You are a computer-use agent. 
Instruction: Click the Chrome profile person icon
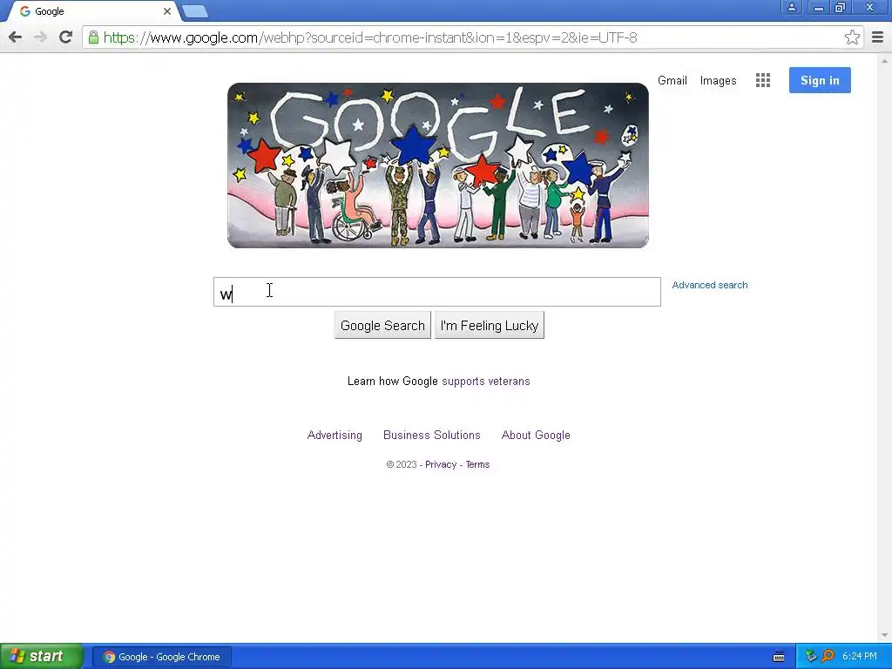791,7
